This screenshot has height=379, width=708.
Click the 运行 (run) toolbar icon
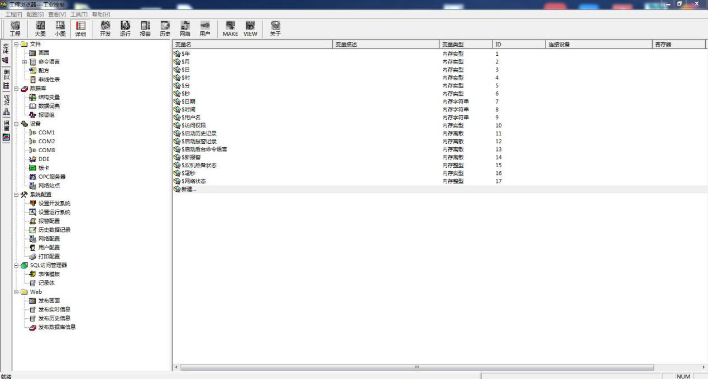pos(125,28)
